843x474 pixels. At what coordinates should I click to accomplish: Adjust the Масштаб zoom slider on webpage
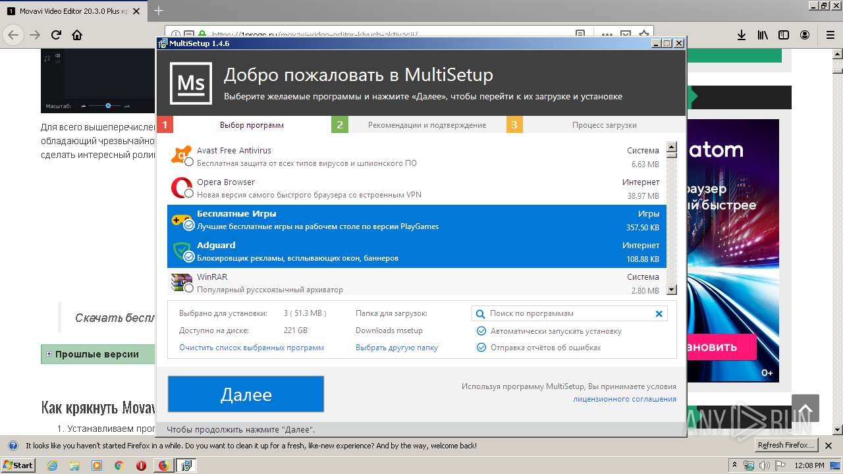[108, 105]
